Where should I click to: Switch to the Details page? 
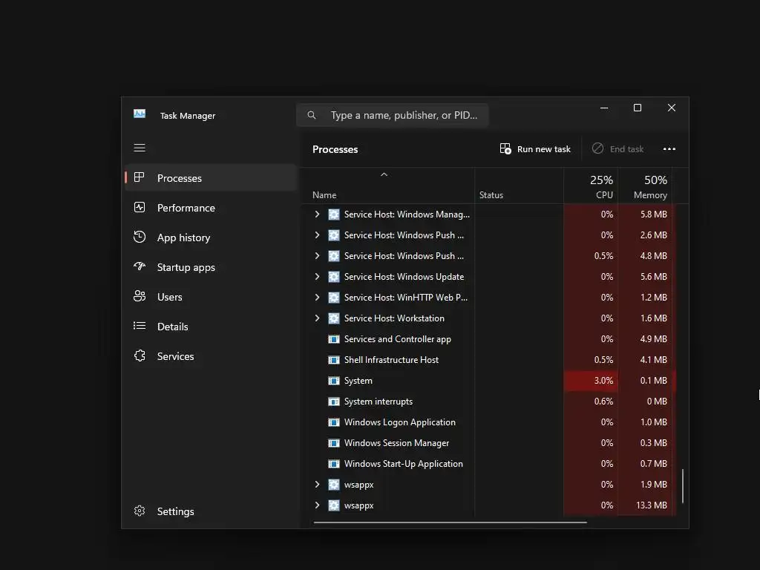coord(211,327)
